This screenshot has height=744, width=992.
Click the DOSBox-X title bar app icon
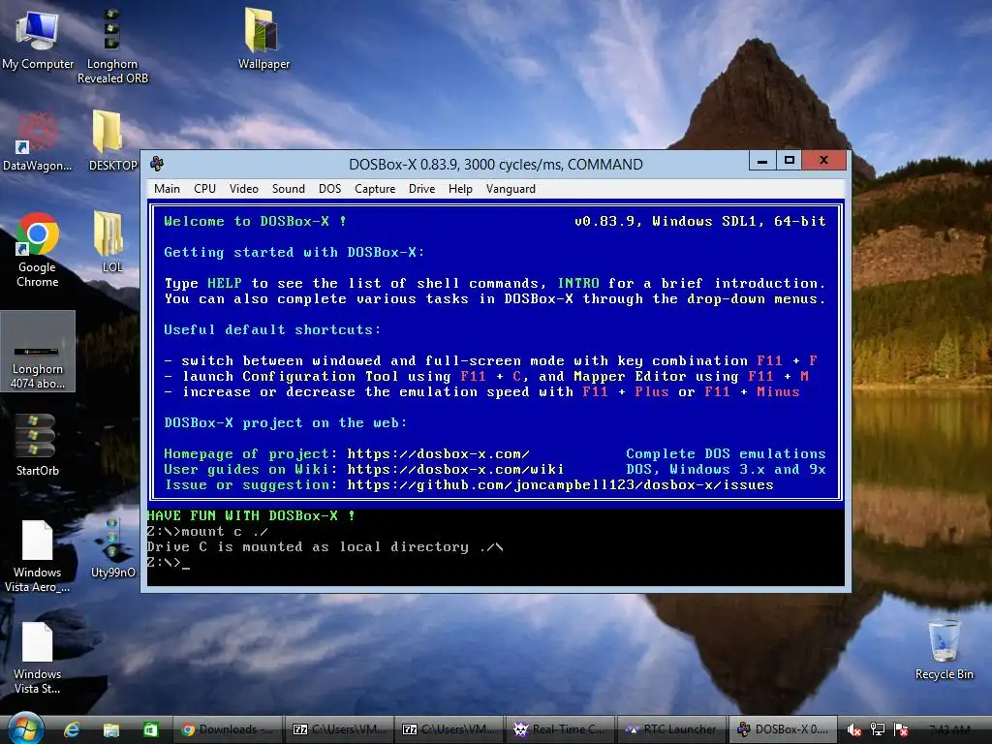(157, 164)
